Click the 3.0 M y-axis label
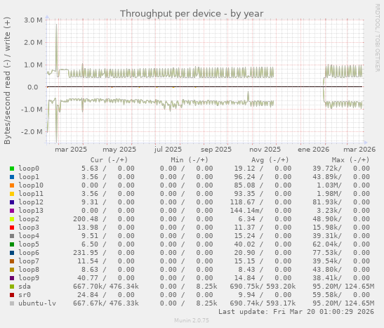This screenshot has width=384, height=328. [33, 20]
